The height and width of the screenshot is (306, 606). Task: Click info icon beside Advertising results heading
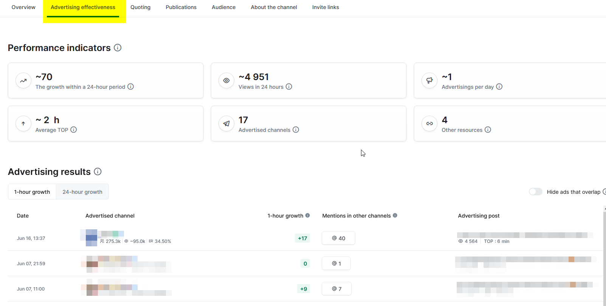98,172
